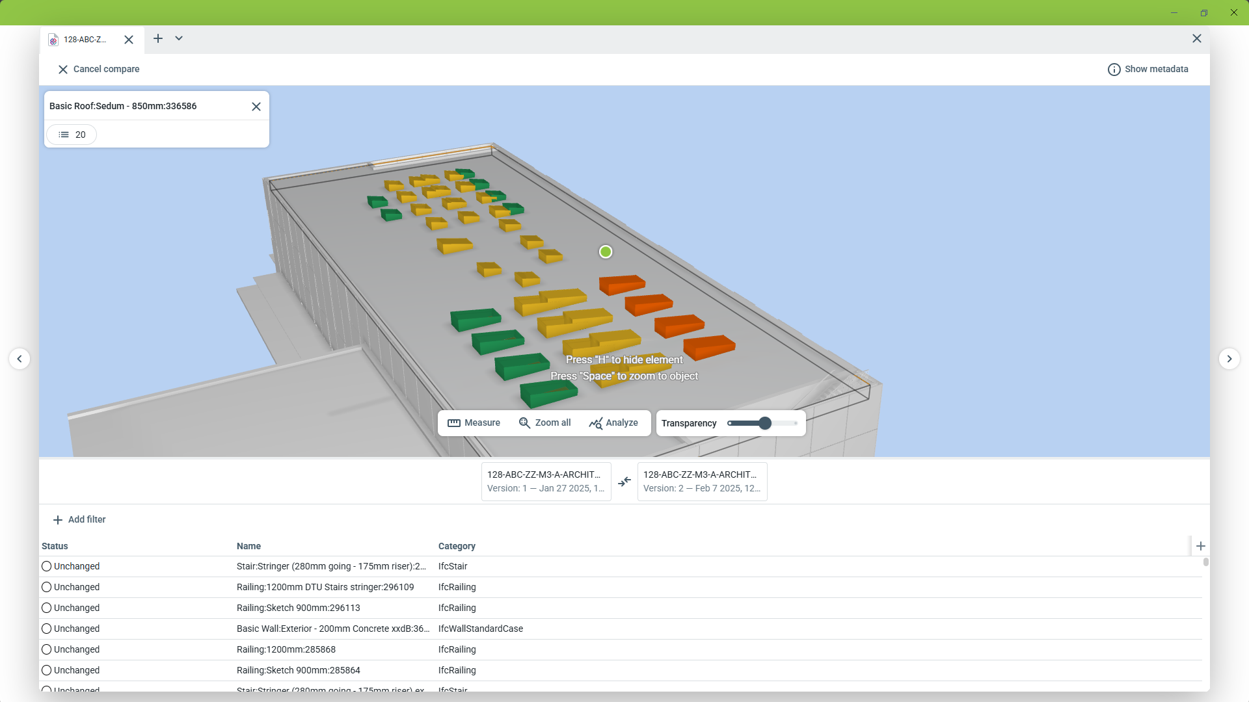Select status circle for Basic Wall Exterior row
1249x702 pixels.
pyautogui.click(x=47, y=629)
